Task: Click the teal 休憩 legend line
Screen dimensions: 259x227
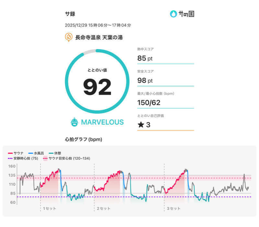Action: click(x=51, y=153)
